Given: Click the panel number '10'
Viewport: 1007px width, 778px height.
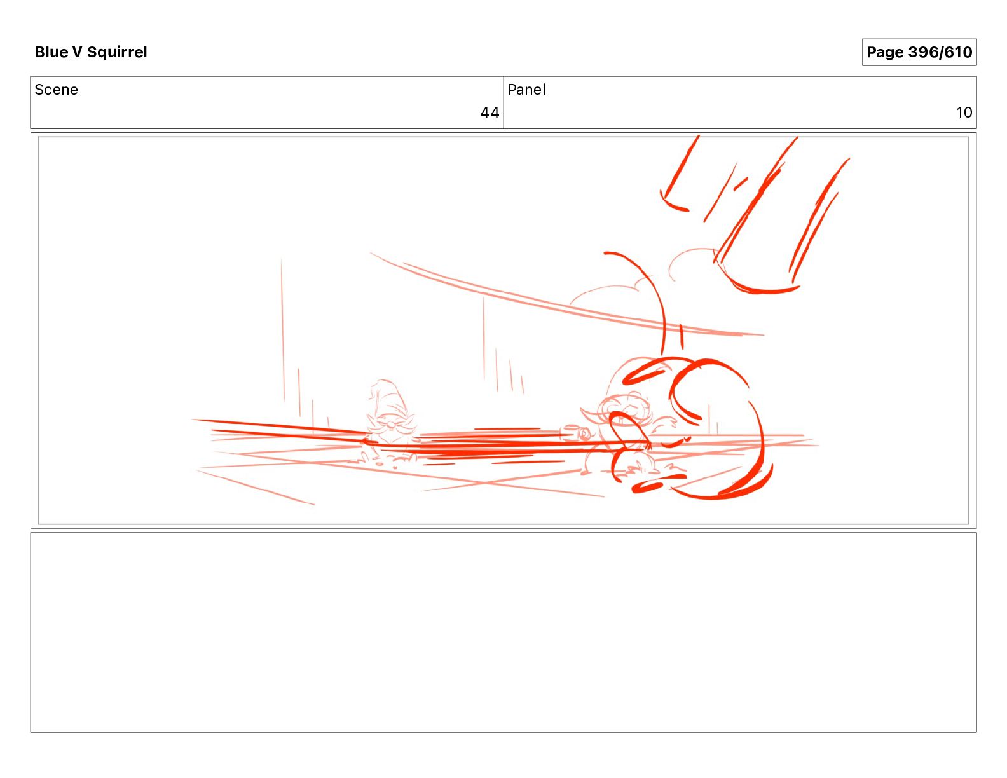Looking at the screenshot, I should tap(964, 113).
